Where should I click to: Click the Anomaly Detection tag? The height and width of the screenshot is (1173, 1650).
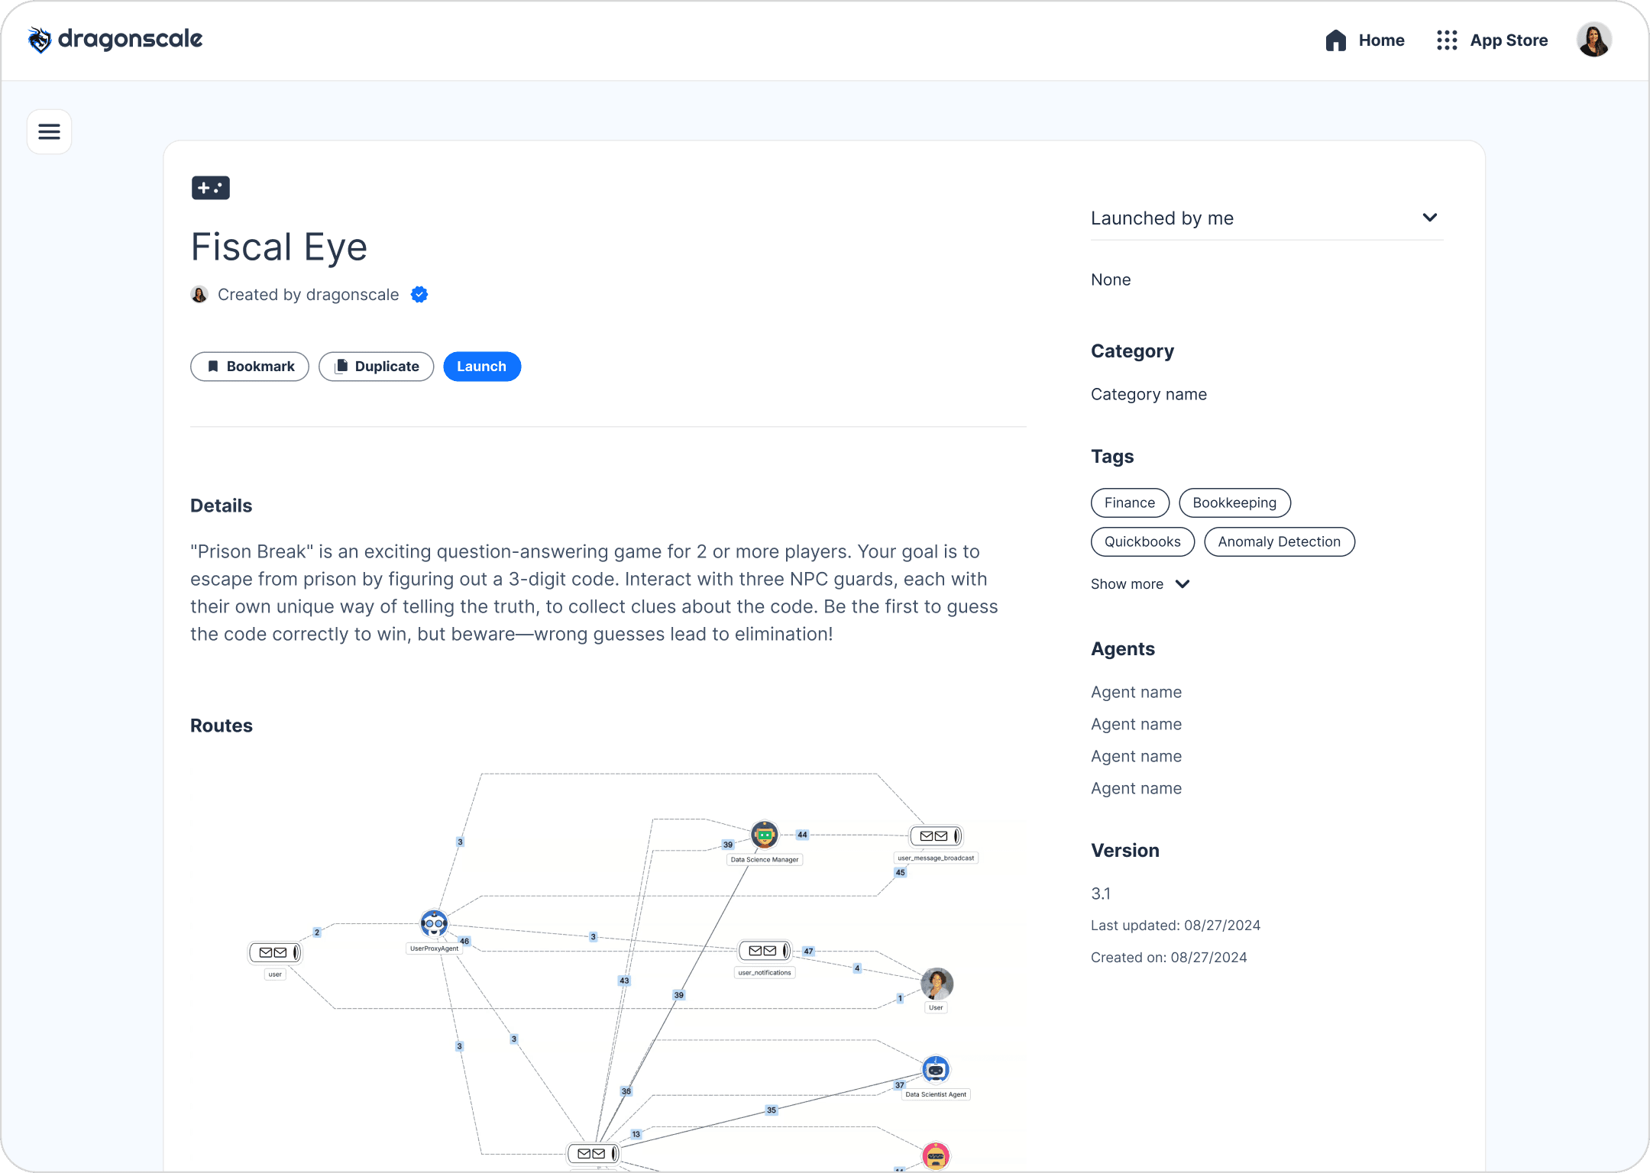[x=1279, y=542]
